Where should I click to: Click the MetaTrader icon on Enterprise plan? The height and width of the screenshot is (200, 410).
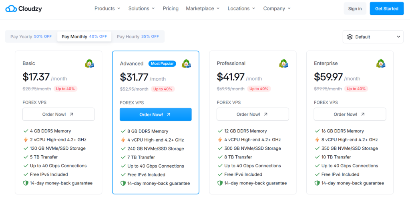pos(381,63)
